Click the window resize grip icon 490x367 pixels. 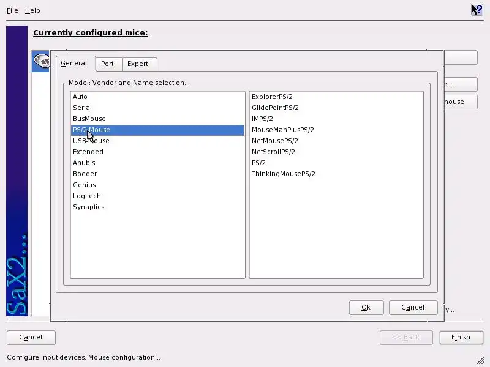480,360
